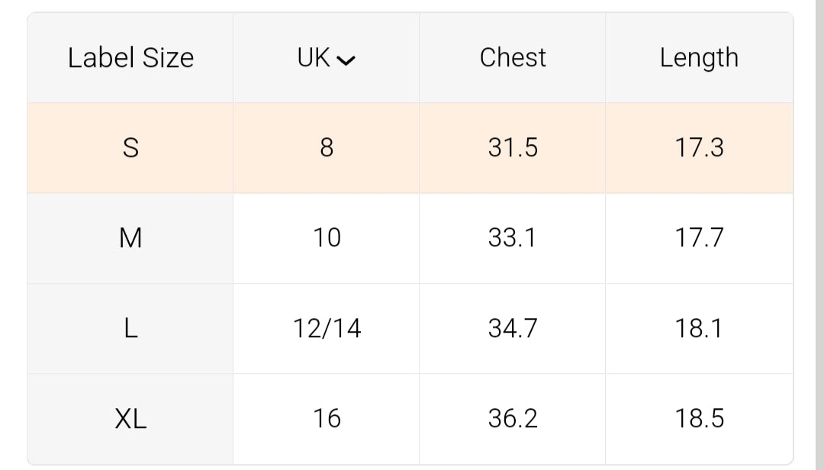Click the Label Size column header
This screenshot has width=824, height=470.
tap(130, 58)
